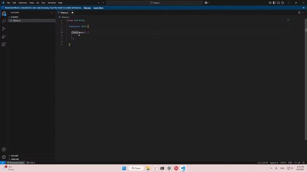Image resolution: width=307 pixels, height=172 pixels.
Task: Open the Customize Layout icon
Action: [270, 3]
